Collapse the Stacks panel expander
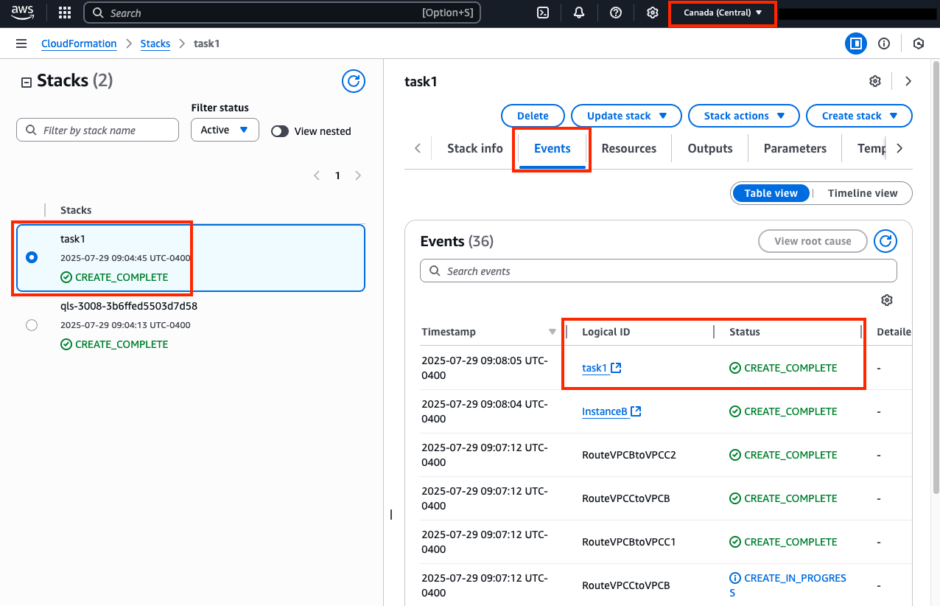This screenshot has width=940, height=606. click(27, 82)
